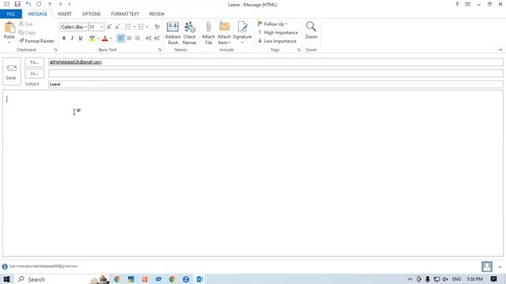Click Increase Indent icon
The image size is (506, 284).
pyautogui.click(x=157, y=39)
